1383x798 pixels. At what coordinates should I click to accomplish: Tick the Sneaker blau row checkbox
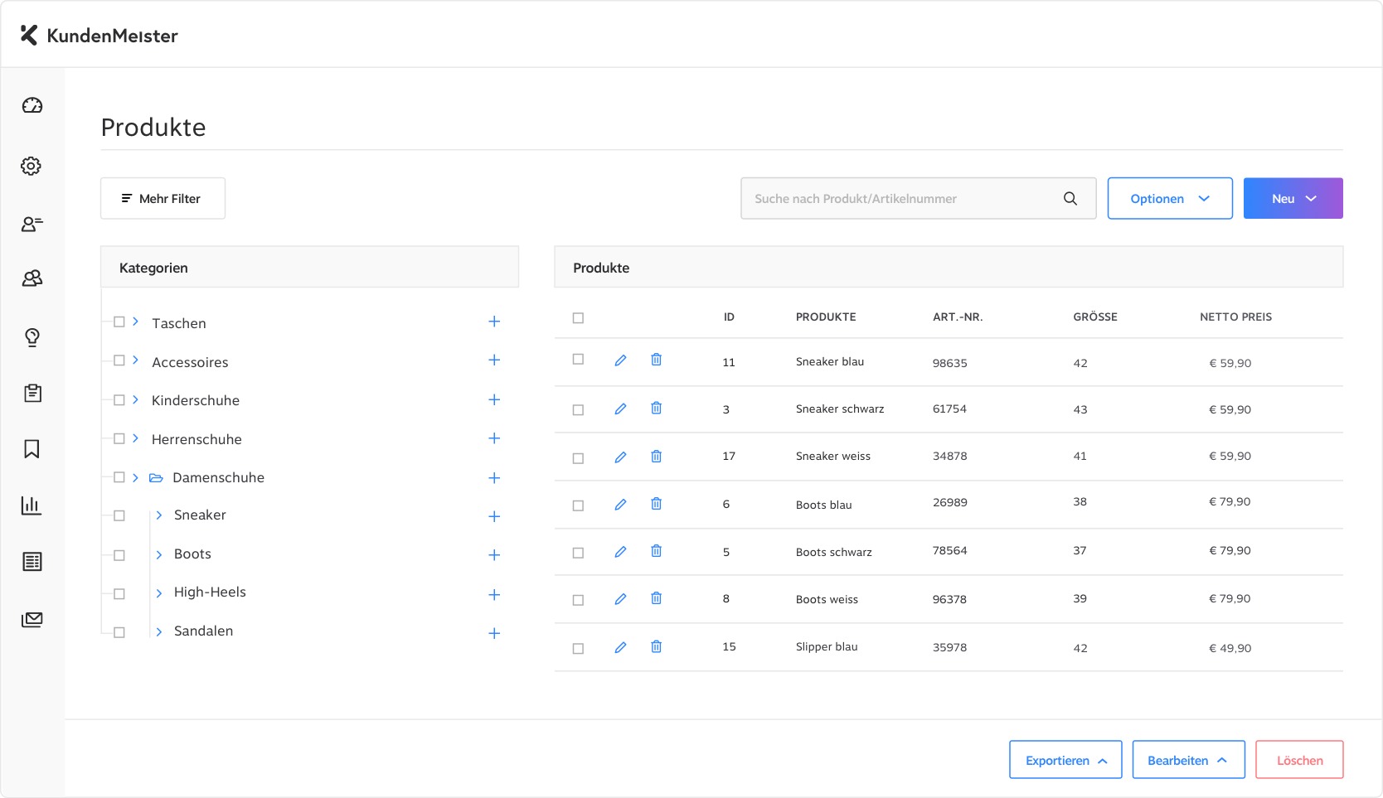coord(578,359)
